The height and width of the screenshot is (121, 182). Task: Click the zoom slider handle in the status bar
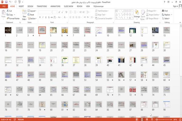tap(157, 119)
